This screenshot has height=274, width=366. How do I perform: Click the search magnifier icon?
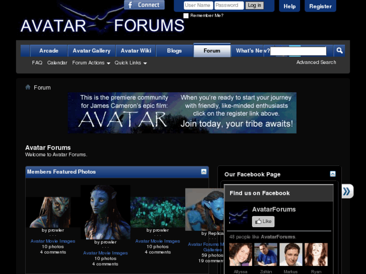pyautogui.click(x=339, y=51)
